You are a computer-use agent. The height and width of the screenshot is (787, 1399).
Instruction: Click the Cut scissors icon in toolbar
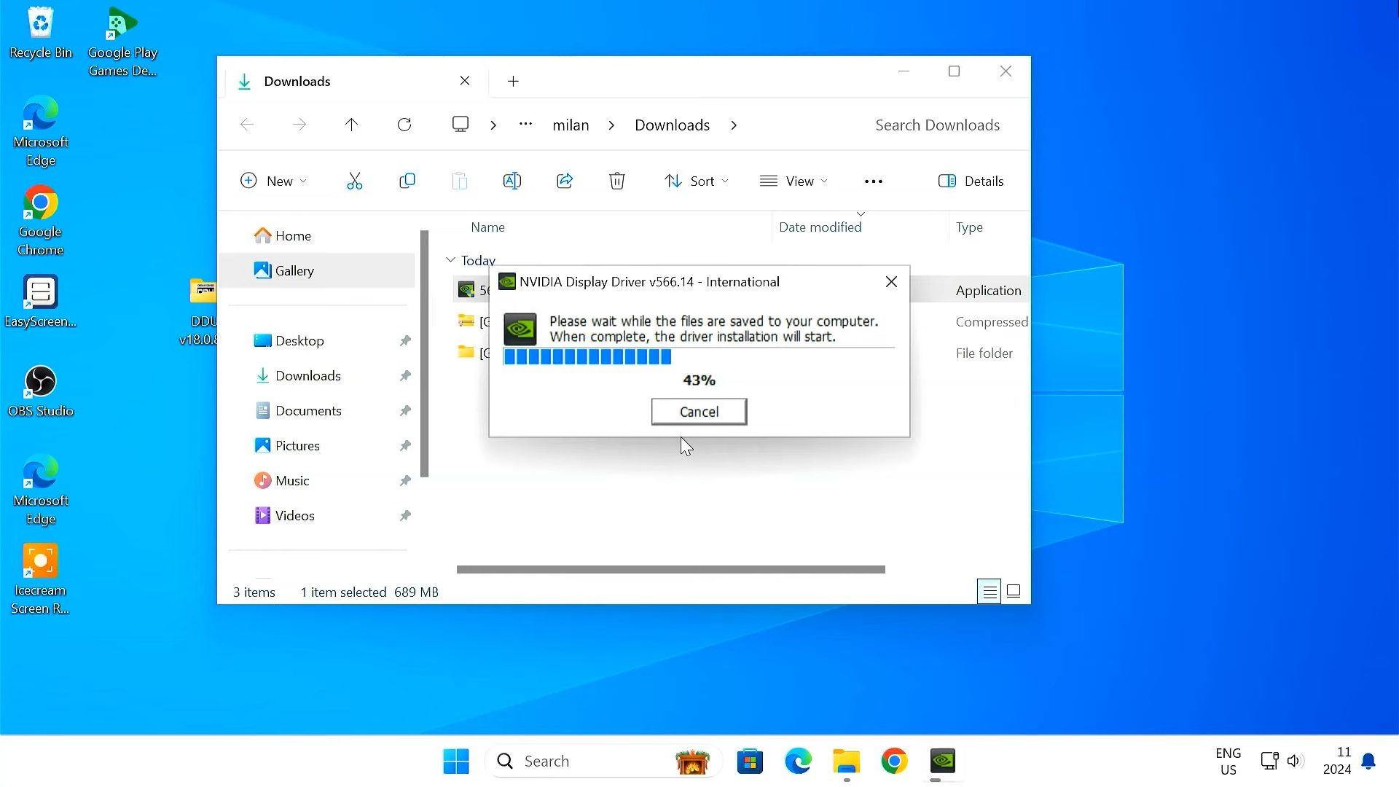click(x=354, y=181)
